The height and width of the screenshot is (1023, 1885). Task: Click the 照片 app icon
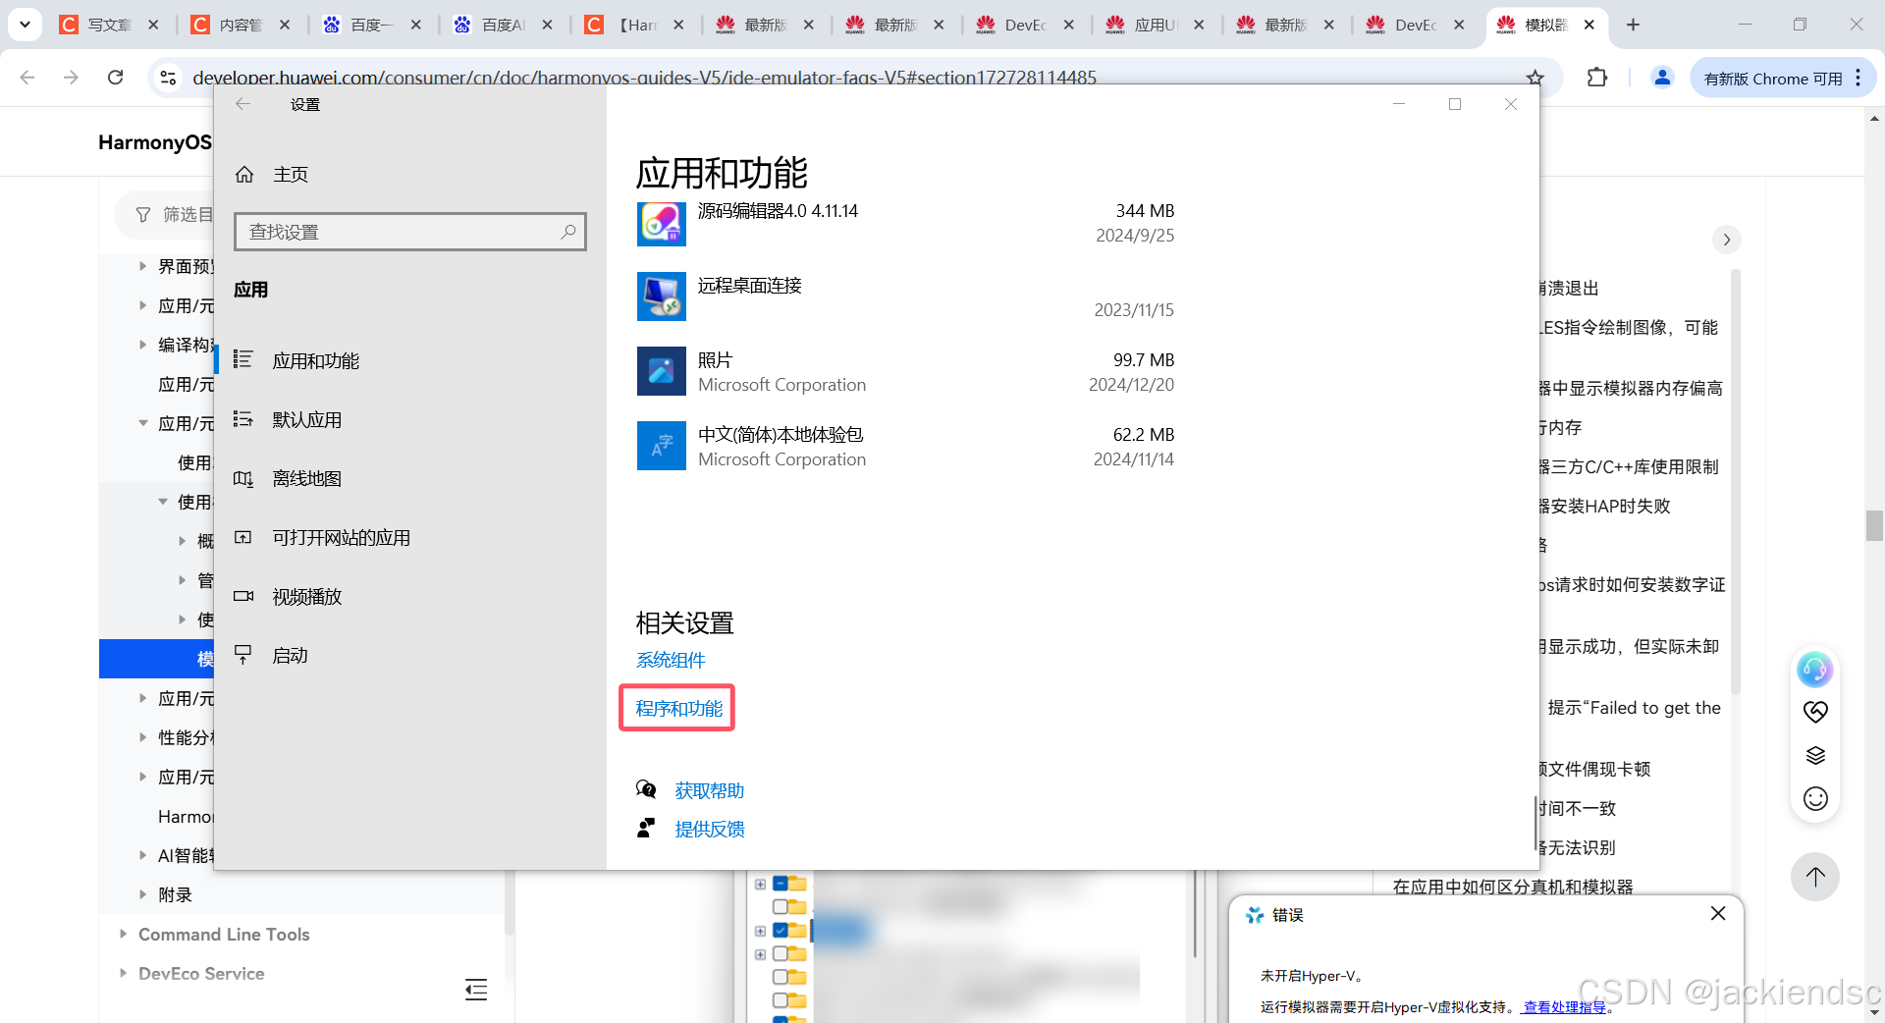click(x=661, y=371)
